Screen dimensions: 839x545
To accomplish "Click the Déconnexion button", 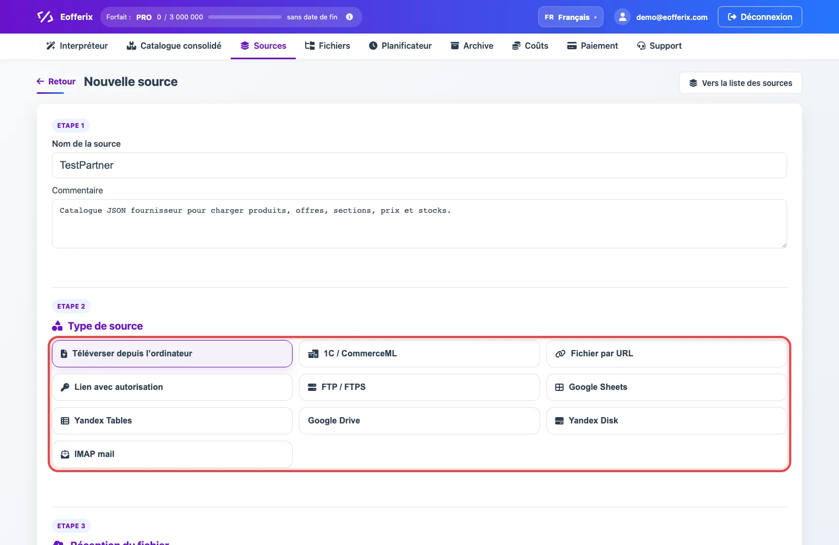I will click(760, 17).
